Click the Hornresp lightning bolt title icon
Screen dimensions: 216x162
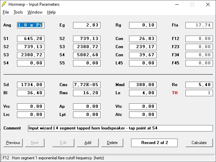tap(4, 4)
